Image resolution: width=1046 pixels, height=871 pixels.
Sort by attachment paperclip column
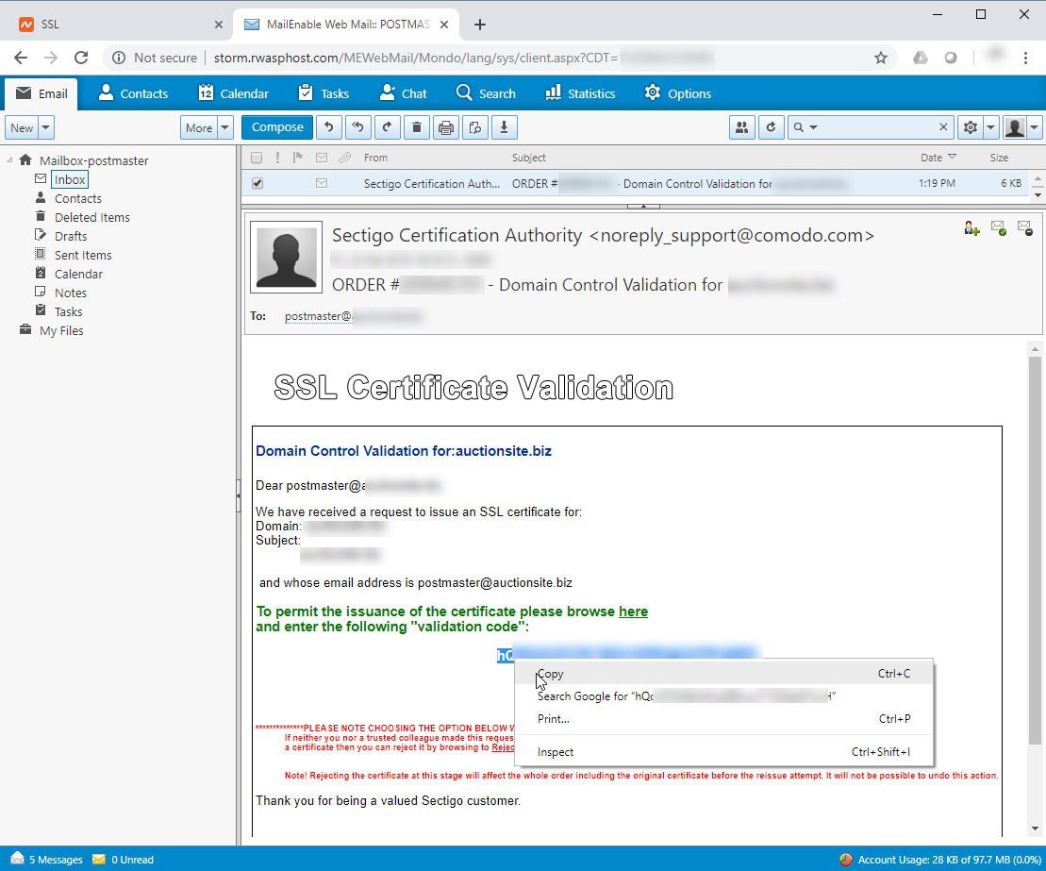coord(345,158)
